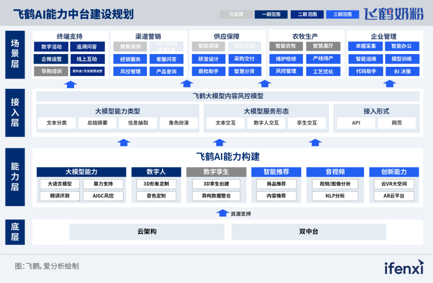Click the 信息抽取 cell

click(x=138, y=123)
